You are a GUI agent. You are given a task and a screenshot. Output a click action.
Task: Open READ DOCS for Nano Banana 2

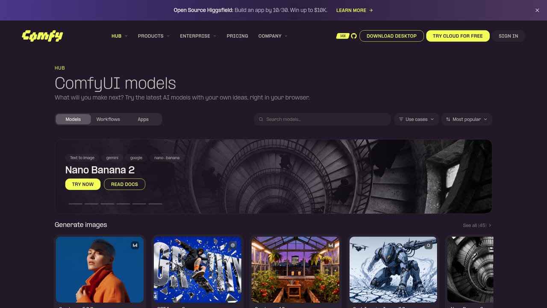pos(124,184)
